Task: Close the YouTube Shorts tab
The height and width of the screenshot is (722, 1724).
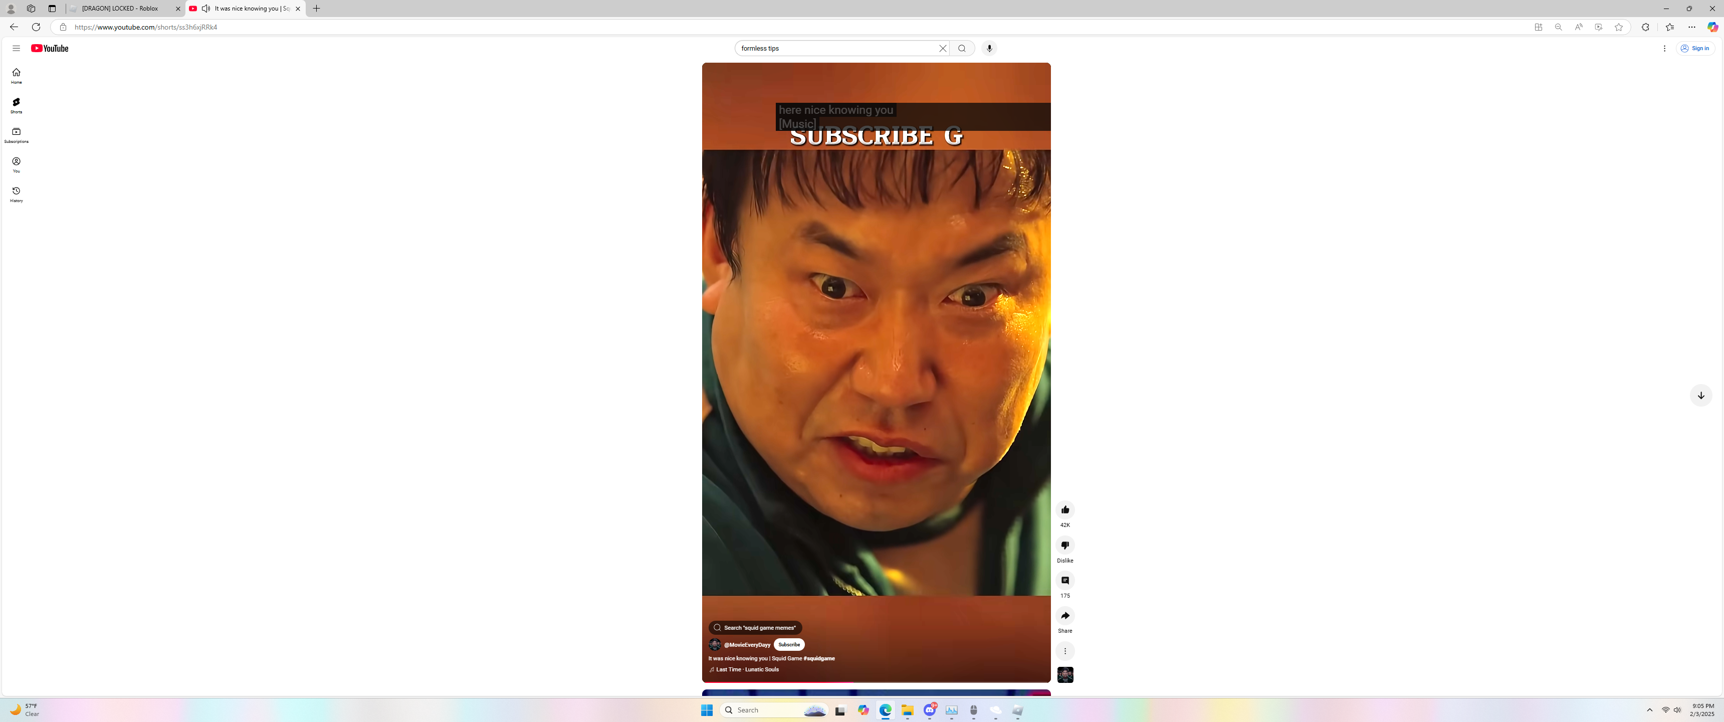Action: pos(298,9)
